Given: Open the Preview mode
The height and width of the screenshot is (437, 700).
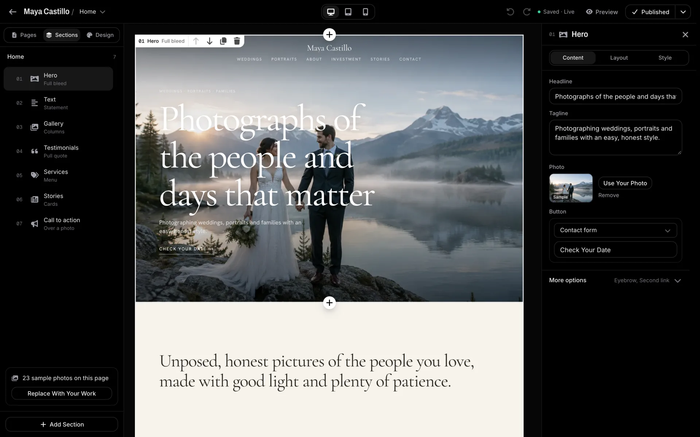Looking at the screenshot, I should (x=602, y=12).
